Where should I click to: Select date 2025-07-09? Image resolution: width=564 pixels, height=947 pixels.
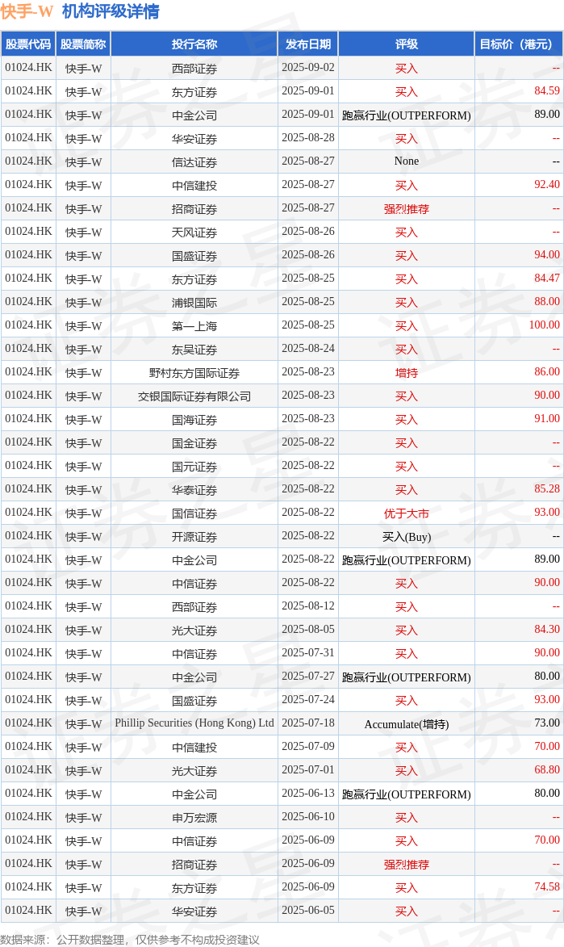tap(308, 747)
